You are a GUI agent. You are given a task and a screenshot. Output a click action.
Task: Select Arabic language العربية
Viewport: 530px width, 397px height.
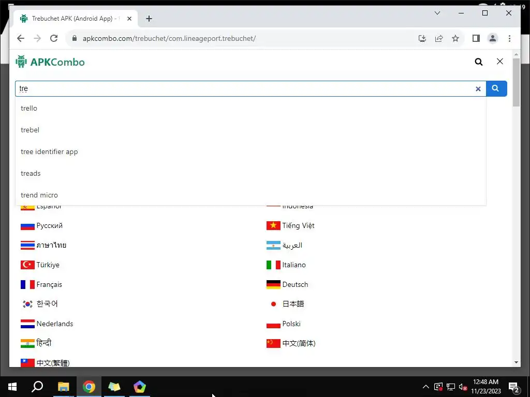[x=284, y=245]
